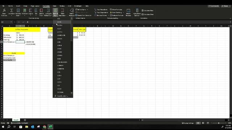Open the Calculation Options dropdown
The image size is (232, 130).
pyautogui.click(x=137, y=12)
